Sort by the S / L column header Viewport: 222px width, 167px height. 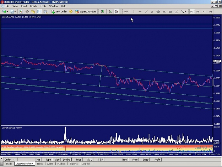point(88,160)
